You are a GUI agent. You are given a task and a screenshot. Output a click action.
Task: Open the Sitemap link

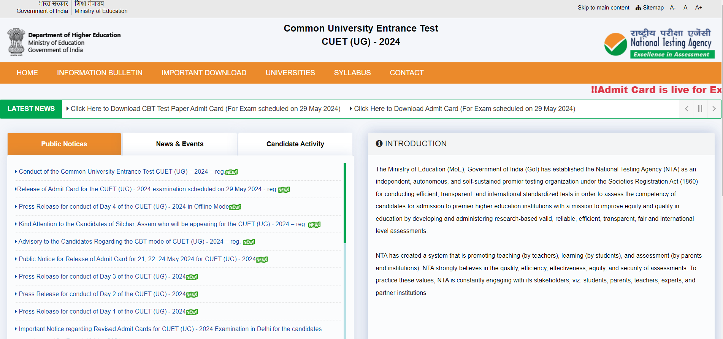click(x=650, y=8)
